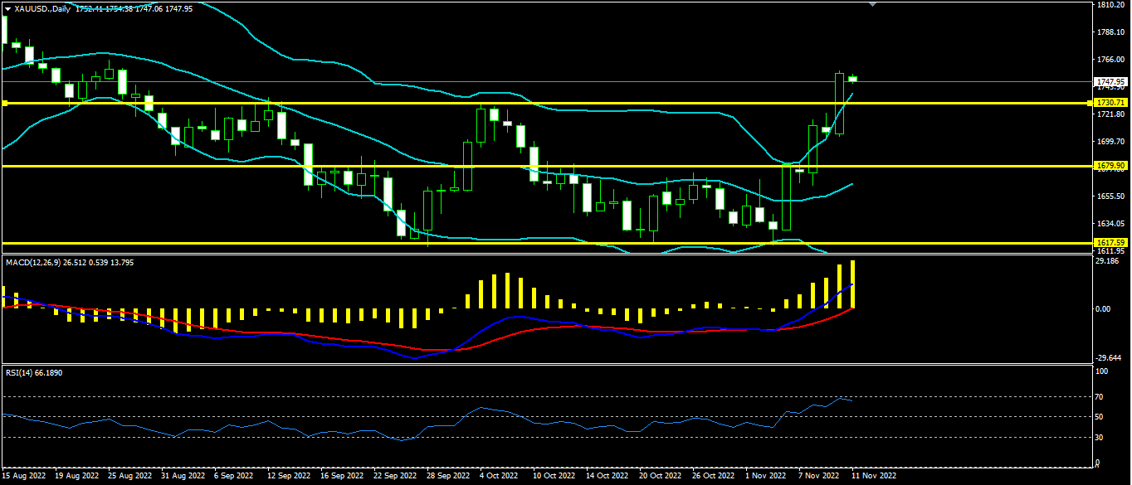
Task: Click the MACD 0.00 level on scale
Action: tap(1103, 308)
